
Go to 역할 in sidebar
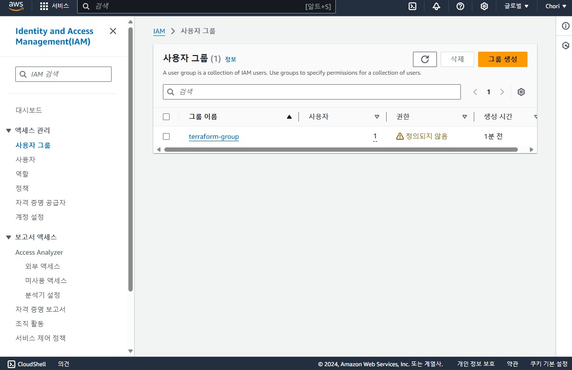(22, 174)
